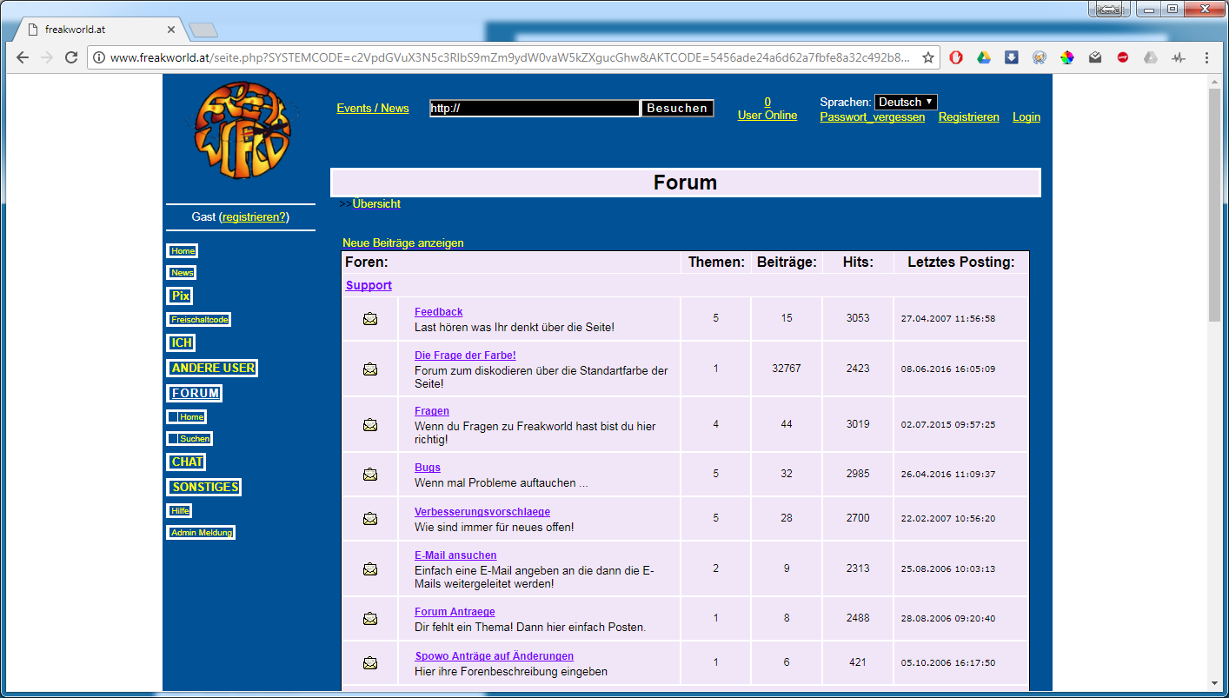Image resolution: width=1229 pixels, height=698 pixels.
Task: Open the Registrieren link at the top
Action: click(x=969, y=116)
